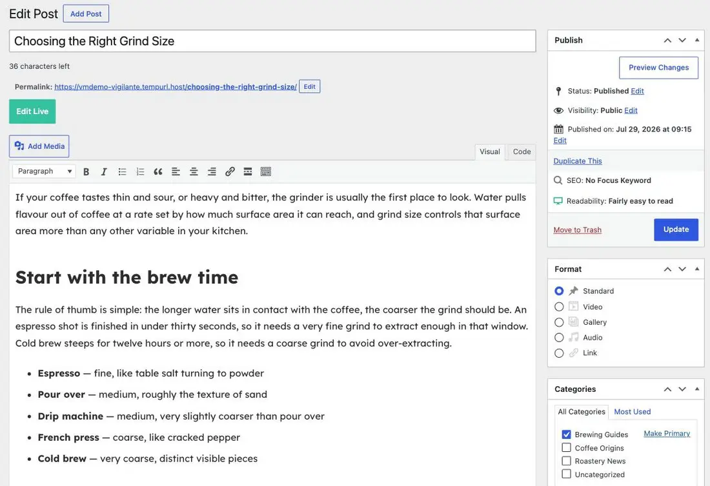Check the Uncategorized category
The width and height of the screenshot is (710, 486).
click(567, 474)
